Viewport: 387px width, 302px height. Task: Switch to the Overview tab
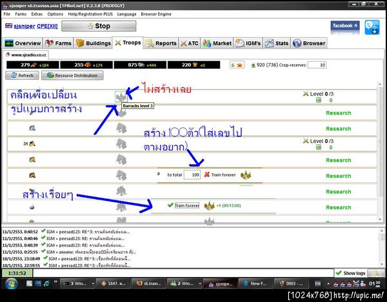(23, 43)
